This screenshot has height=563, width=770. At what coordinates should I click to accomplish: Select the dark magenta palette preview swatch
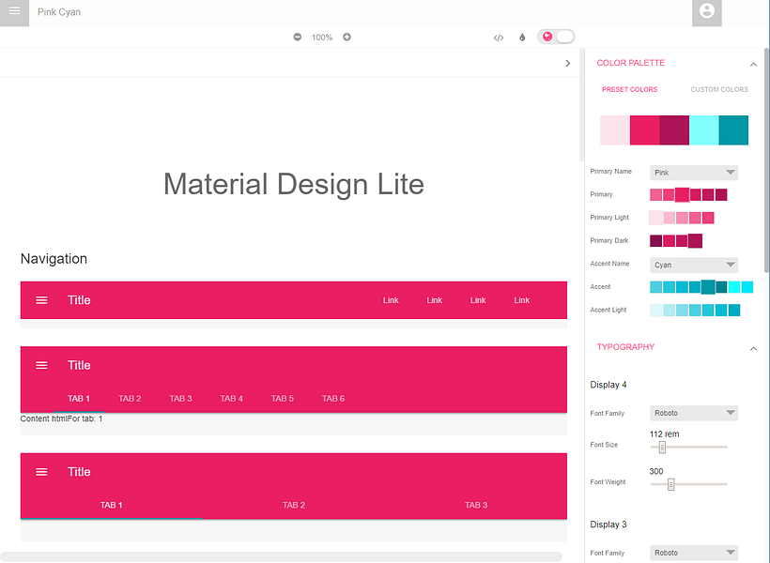(674, 130)
